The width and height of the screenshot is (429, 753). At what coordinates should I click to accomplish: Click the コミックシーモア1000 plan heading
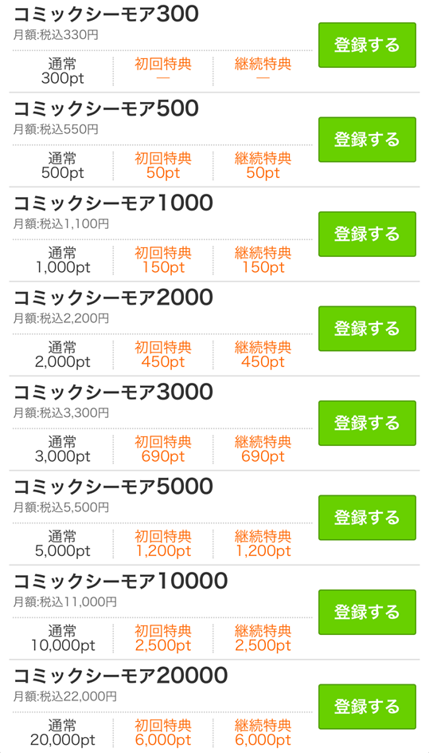coord(113,204)
